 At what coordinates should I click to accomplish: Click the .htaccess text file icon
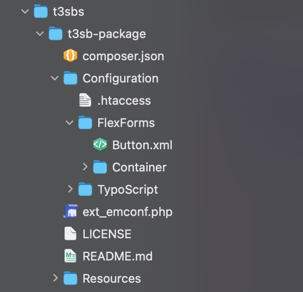[85, 101]
